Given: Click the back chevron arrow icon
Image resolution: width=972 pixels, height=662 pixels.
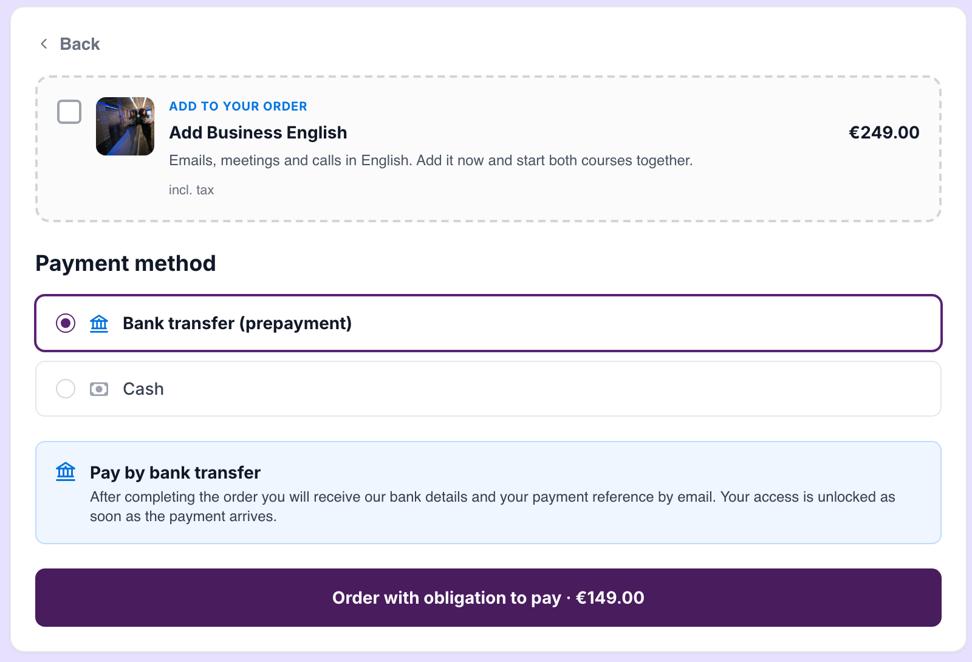Looking at the screenshot, I should tap(44, 44).
